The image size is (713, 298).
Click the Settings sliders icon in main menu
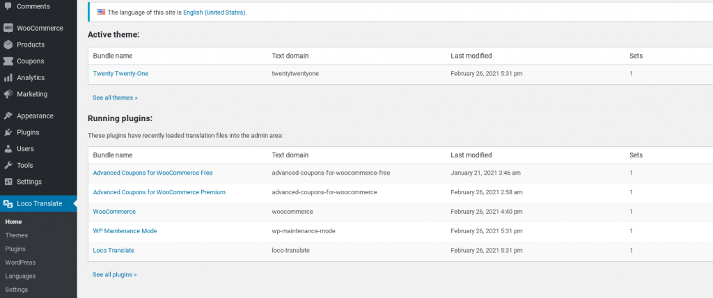[x=8, y=182]
